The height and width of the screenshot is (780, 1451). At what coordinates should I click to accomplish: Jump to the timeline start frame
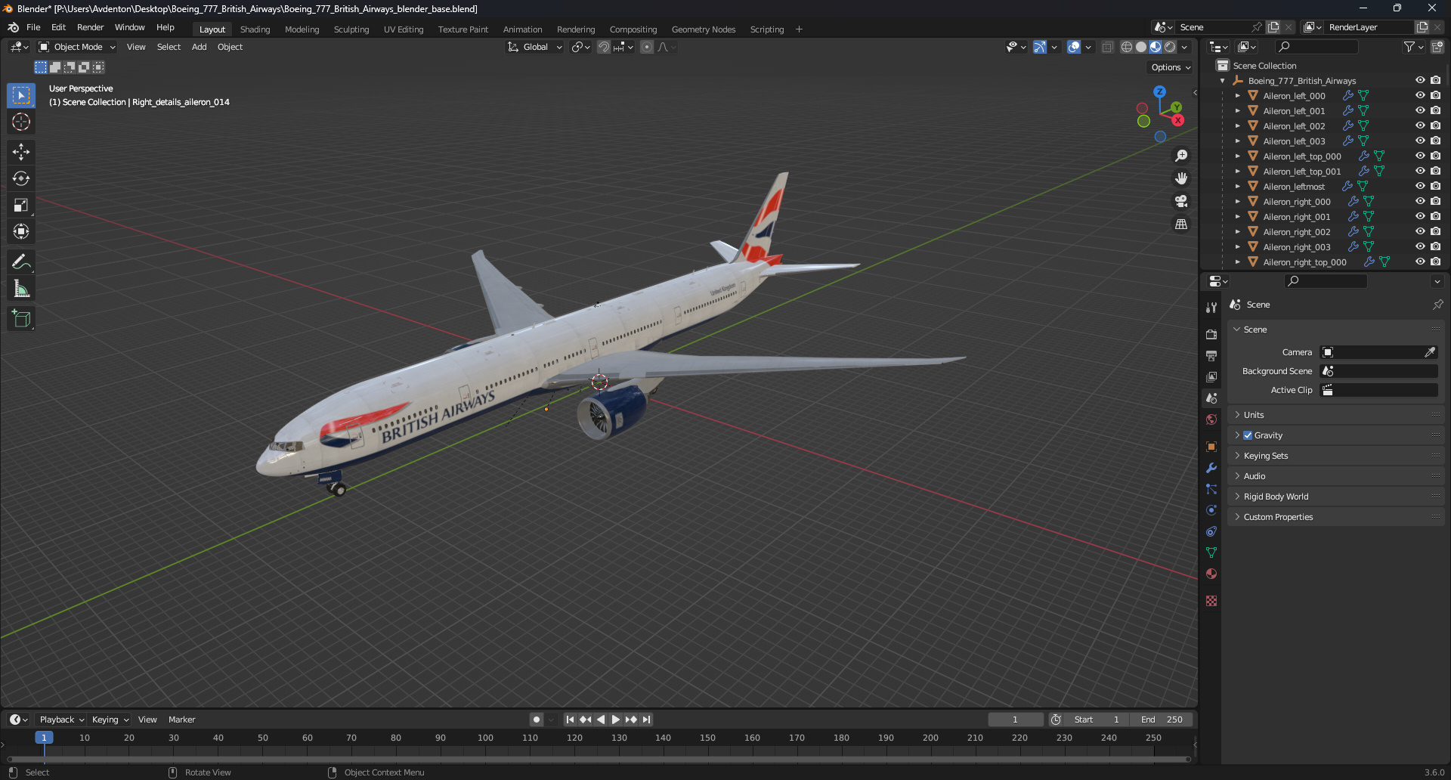pyautogui.click(x=570, y=720)
